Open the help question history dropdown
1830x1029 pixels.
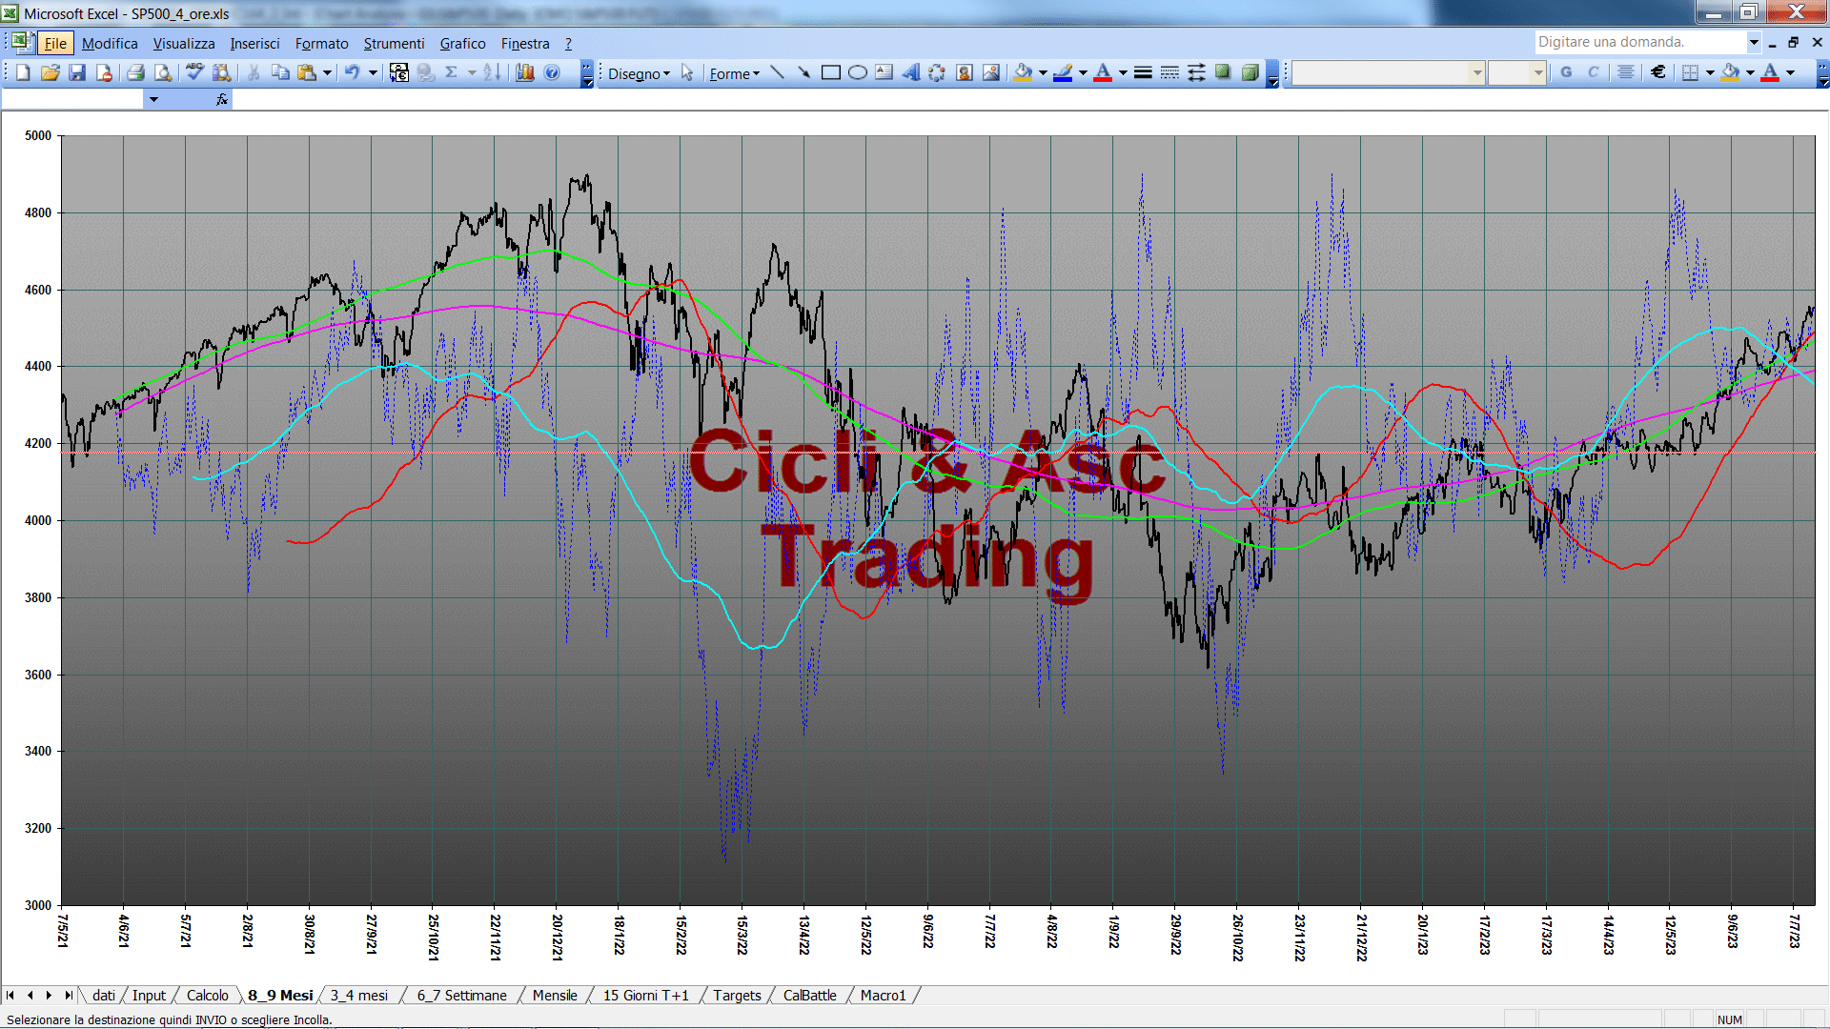(1753, 42)
